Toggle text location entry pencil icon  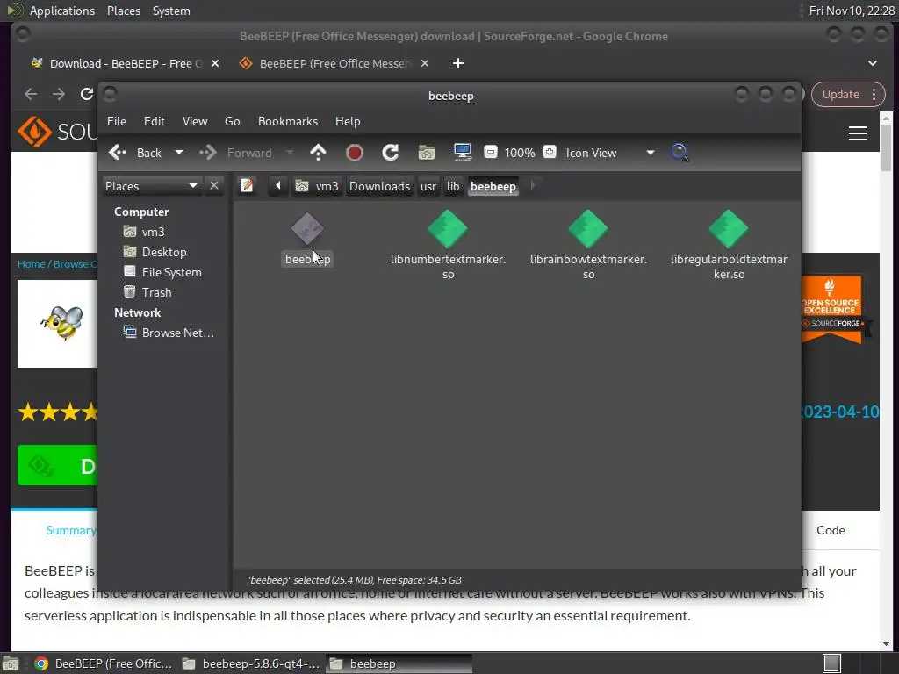(247, 186)
